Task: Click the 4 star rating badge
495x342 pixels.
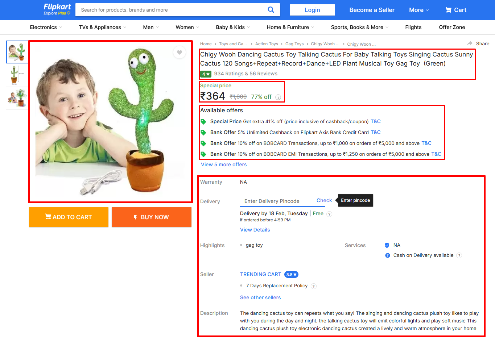Action: pyautogui.click(x=206, y=74)
